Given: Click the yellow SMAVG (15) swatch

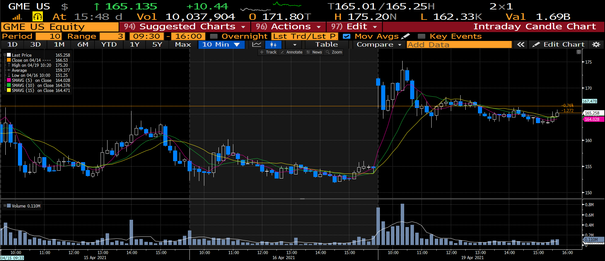Looking at the screenshot, I should pyautogui.click(x=9, y=90).
